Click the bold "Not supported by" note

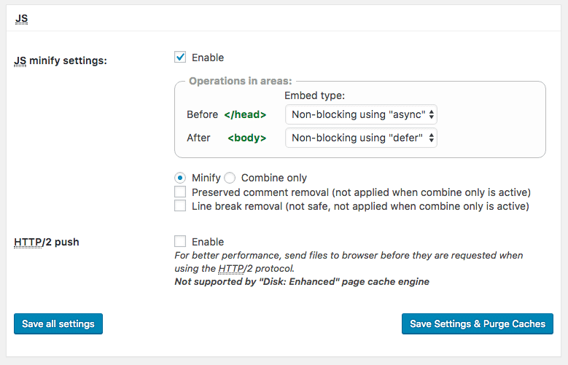pyautogui.click(x=302, y=281)
